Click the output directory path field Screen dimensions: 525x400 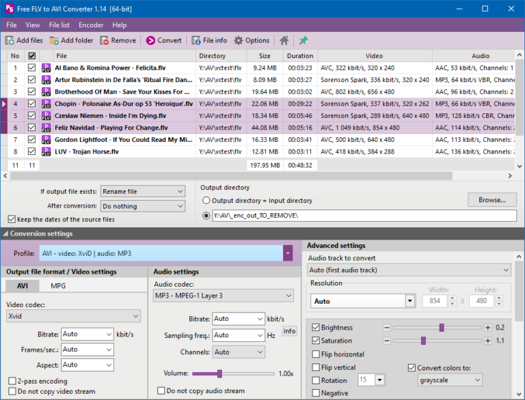(364, 216)
